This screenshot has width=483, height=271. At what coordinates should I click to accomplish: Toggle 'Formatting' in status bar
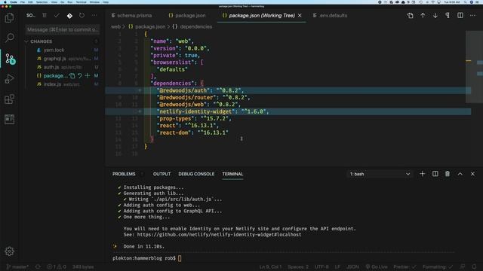pyautogui.click(x=438, y=266)
